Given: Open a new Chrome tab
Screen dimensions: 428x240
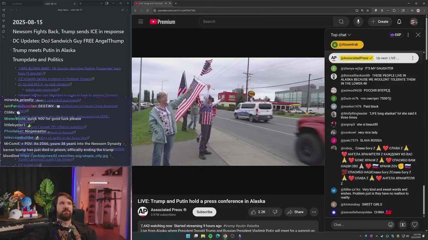Looking at the screenshot, I should [176, 3].
